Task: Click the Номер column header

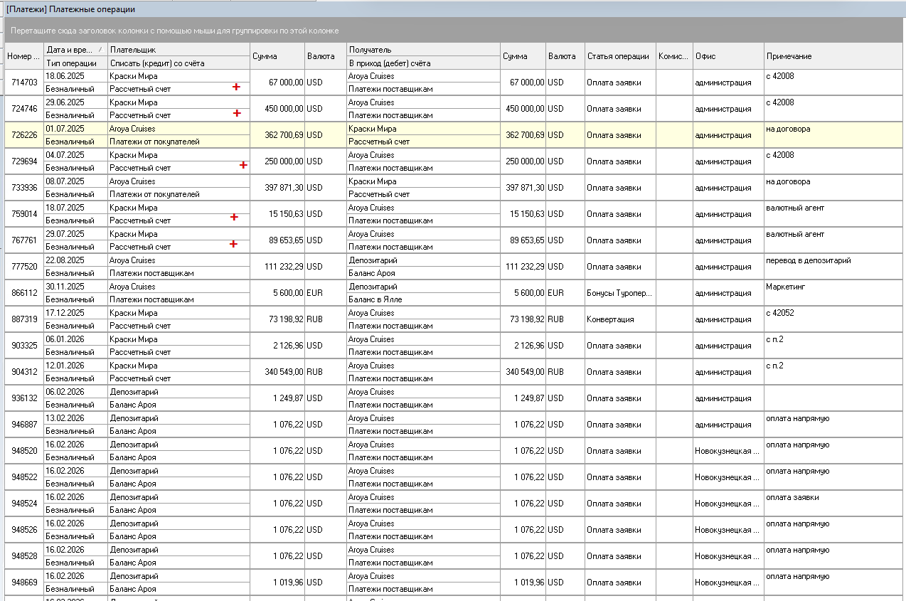Action: 23,56
